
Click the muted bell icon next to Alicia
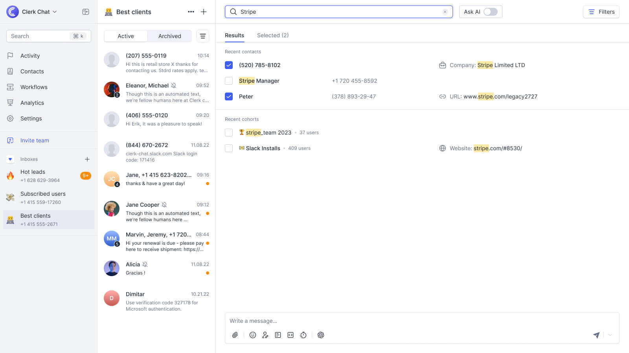tap(145, 264)
